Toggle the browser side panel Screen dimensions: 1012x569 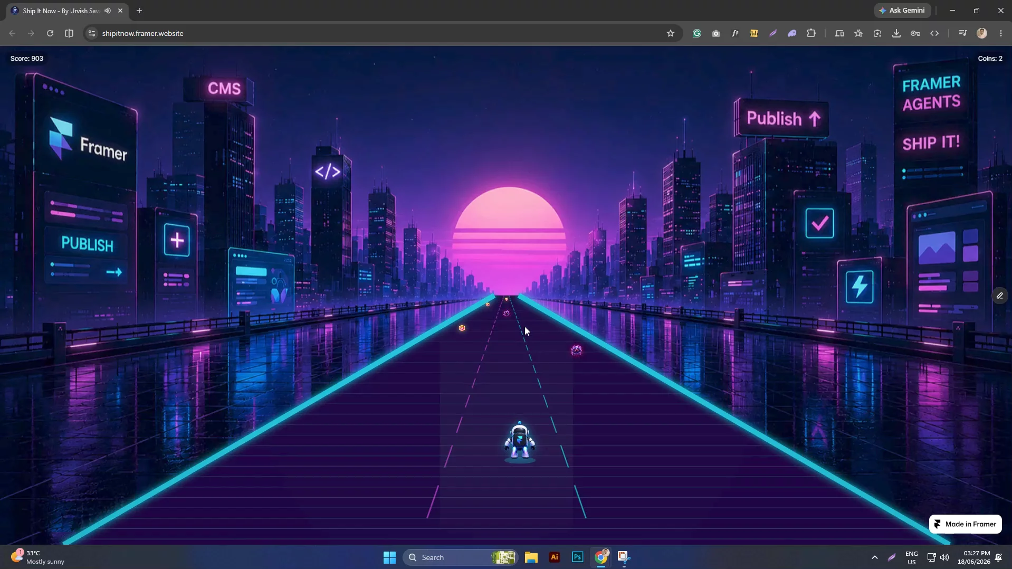[x=839, y=33]
